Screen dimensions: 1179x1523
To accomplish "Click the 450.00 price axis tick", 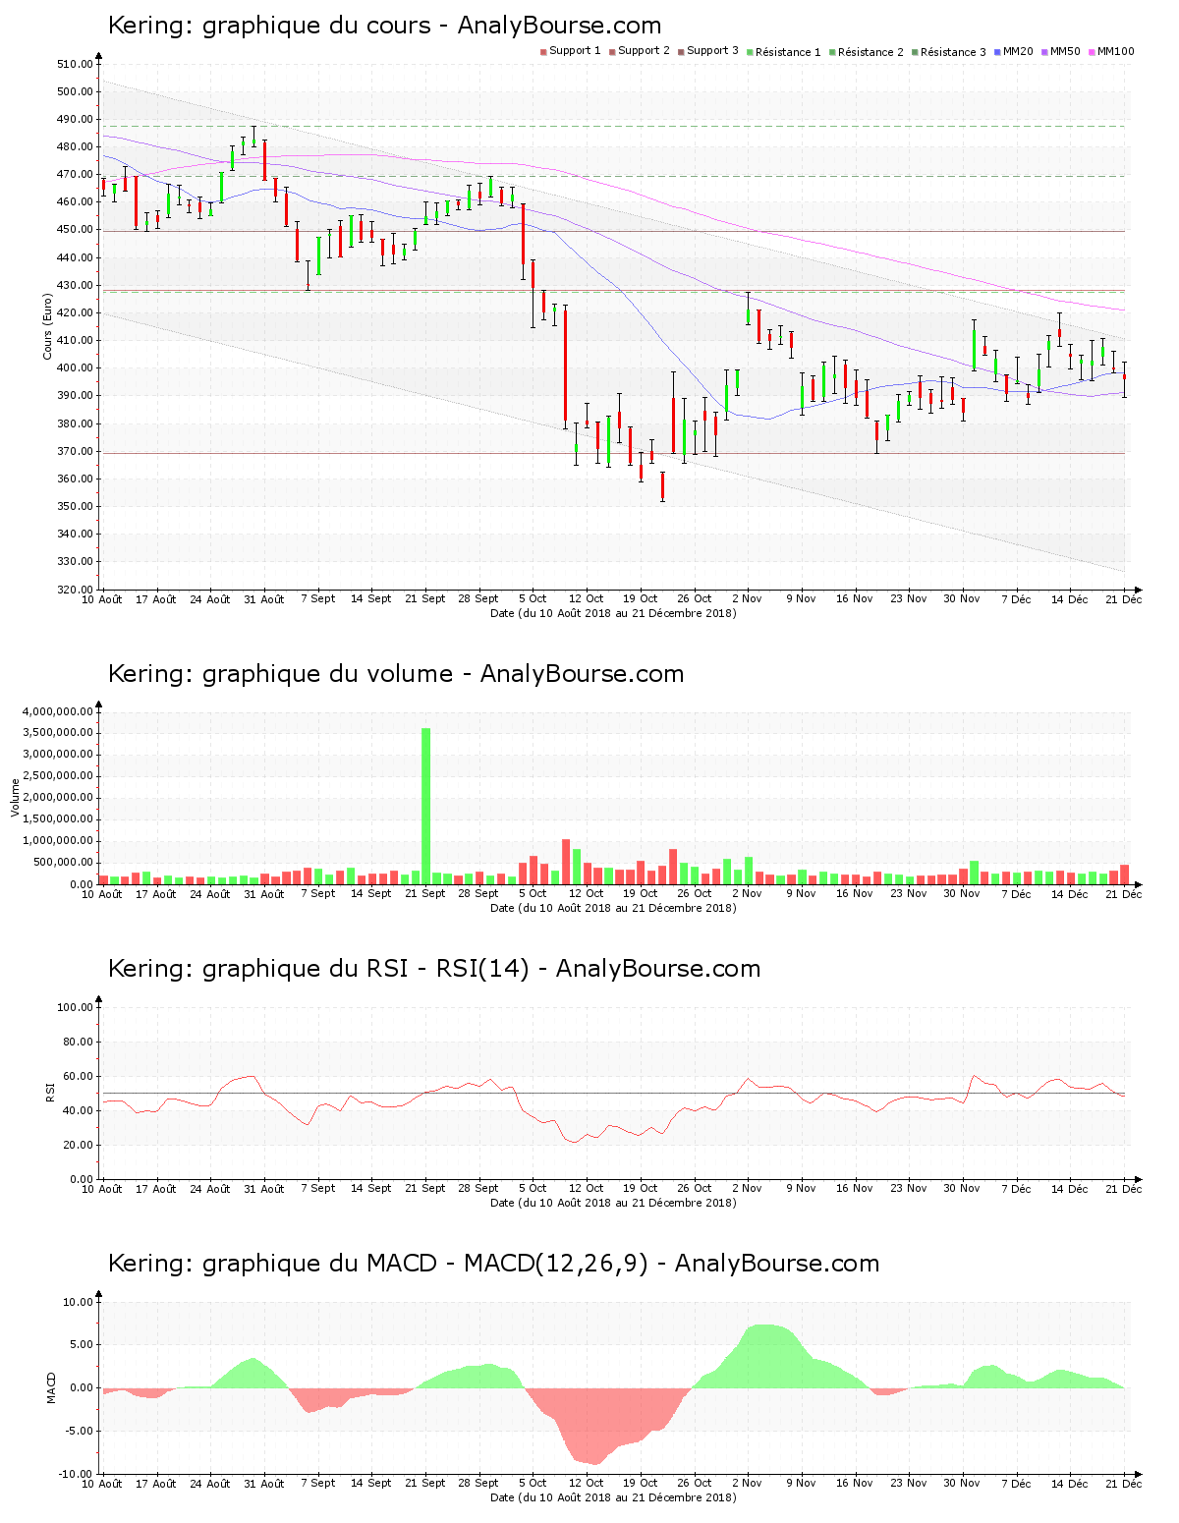I will coord(75,230).
